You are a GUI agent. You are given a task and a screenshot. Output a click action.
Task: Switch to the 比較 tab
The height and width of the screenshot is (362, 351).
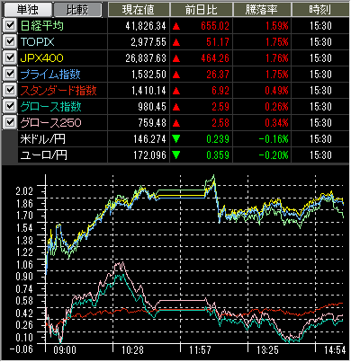(x=77, y=10)
